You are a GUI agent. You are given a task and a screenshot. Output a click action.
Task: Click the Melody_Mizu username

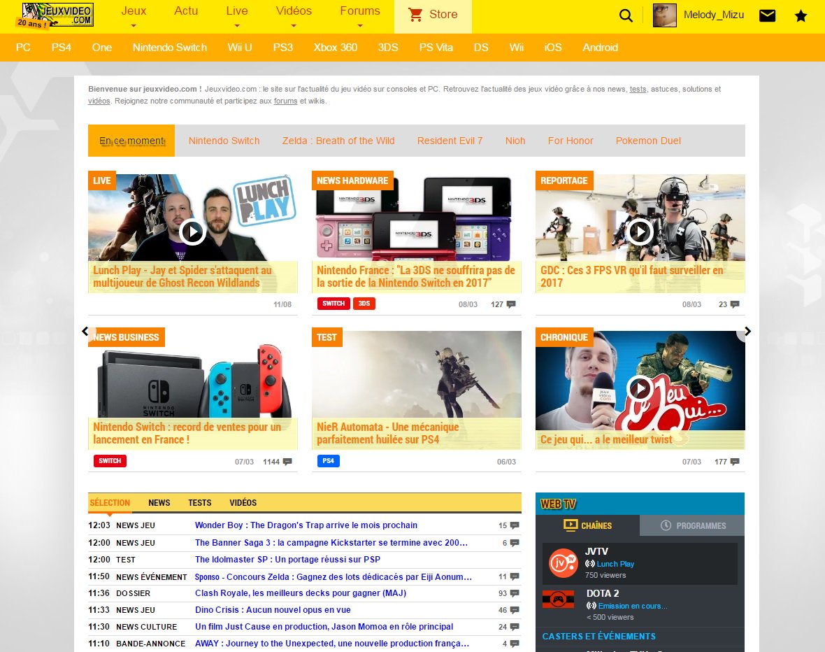coord(713,15)
